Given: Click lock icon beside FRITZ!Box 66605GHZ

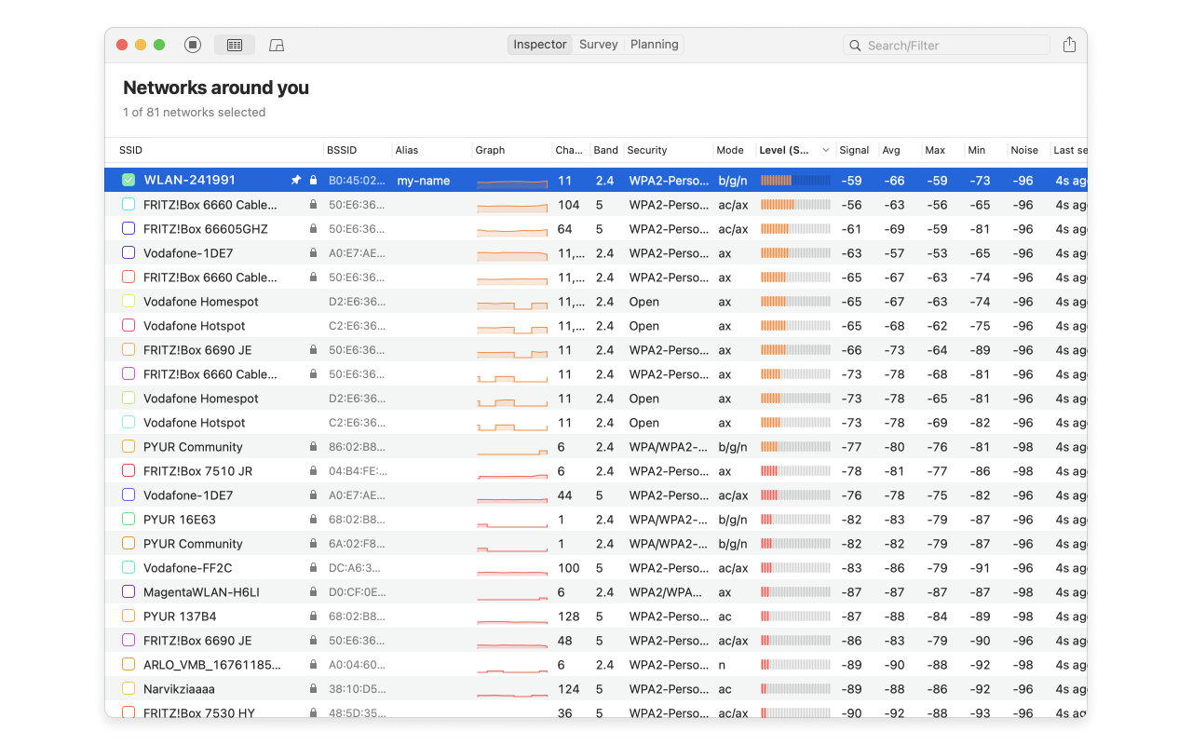Looking at the screenshot, I should pyautogui.click(x=313, y=228).
